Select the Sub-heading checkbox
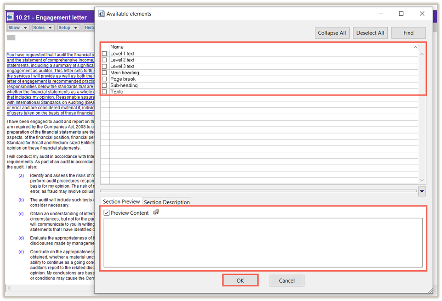The height and width of the screenshot is (301, 442). pos(104,85)
